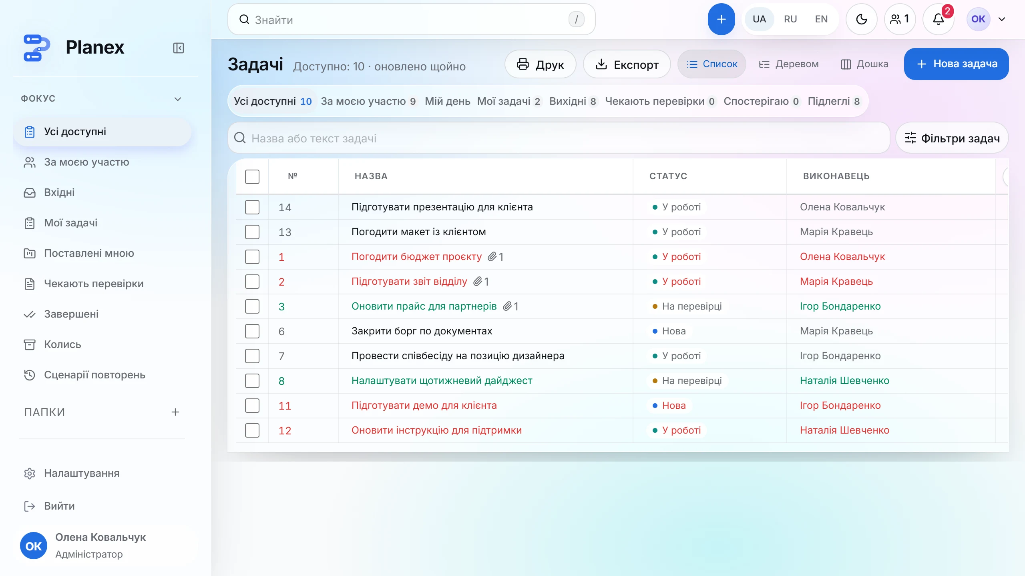The height and width of the screenshot is (576, 1025).
Task: Click the 'Друк' print button
Action: pos(540,64)
